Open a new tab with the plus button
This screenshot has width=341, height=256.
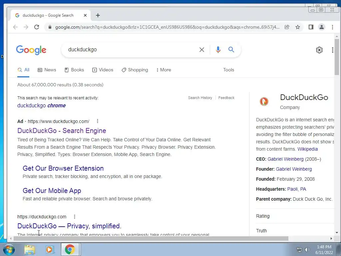coord(98,15)
